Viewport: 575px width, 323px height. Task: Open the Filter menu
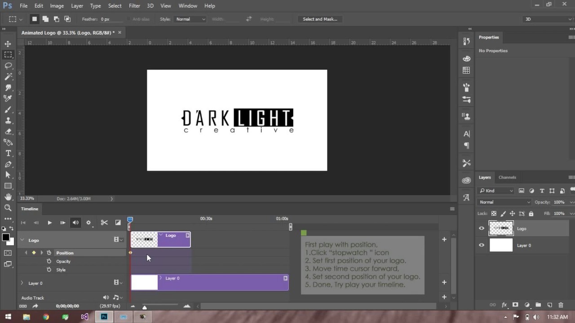(x=134, y=5)
